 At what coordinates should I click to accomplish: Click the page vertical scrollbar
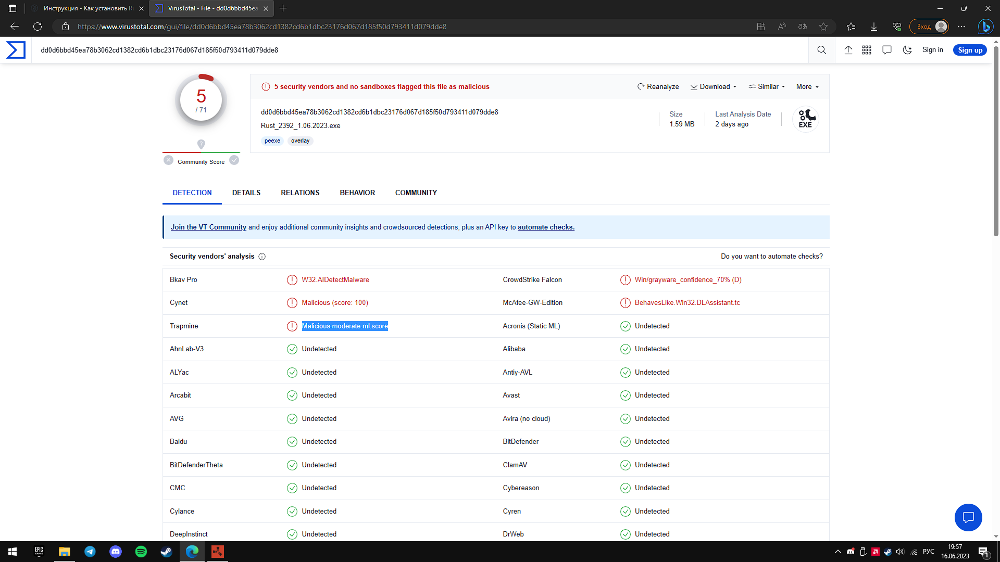(x=996, y=140)
